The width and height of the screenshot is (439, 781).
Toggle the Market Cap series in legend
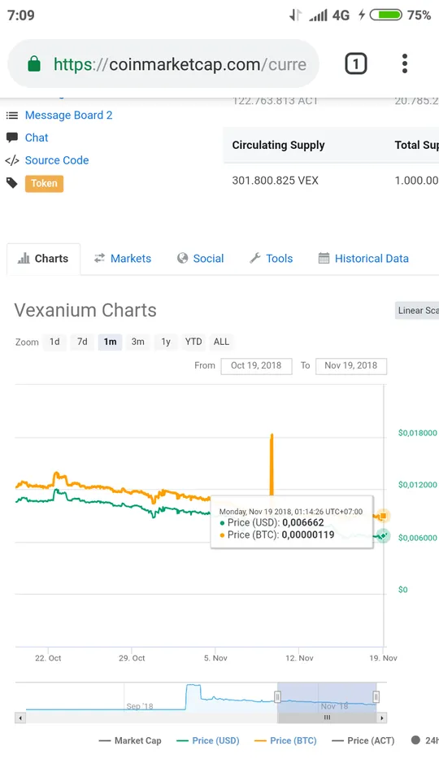point(130,740)
